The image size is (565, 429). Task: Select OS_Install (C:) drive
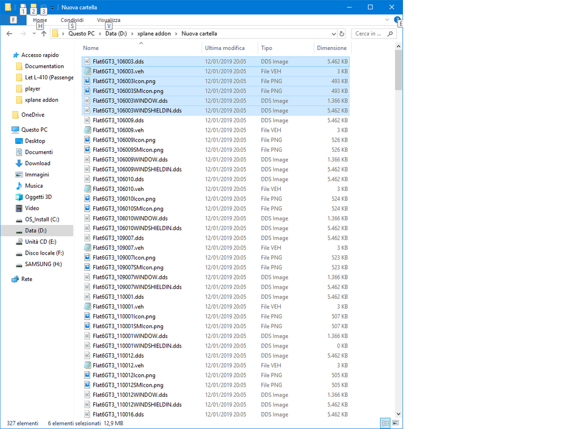(42, 219)
